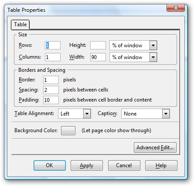
Task: Close the Table Properties dialog
Action: [x=176, y=8]
